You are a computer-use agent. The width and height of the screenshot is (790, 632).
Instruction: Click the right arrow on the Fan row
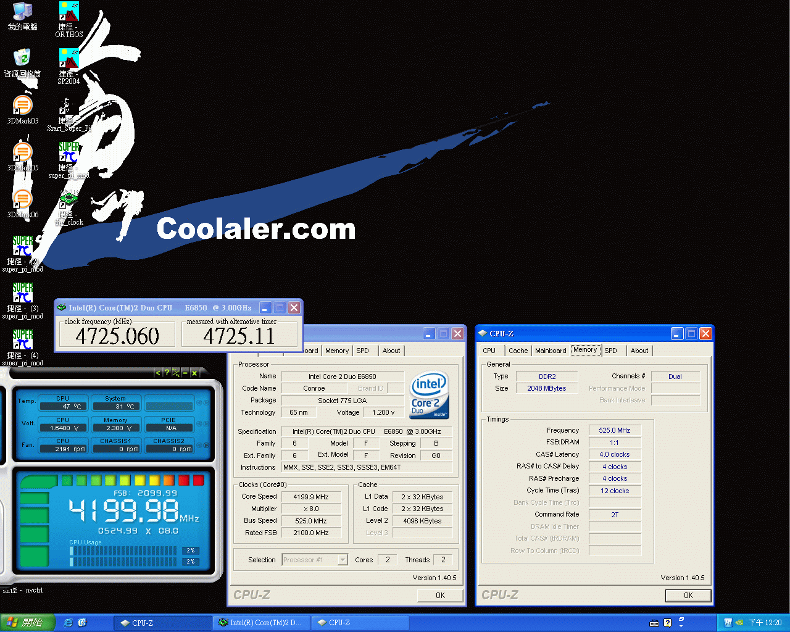[x=206, y=445]
